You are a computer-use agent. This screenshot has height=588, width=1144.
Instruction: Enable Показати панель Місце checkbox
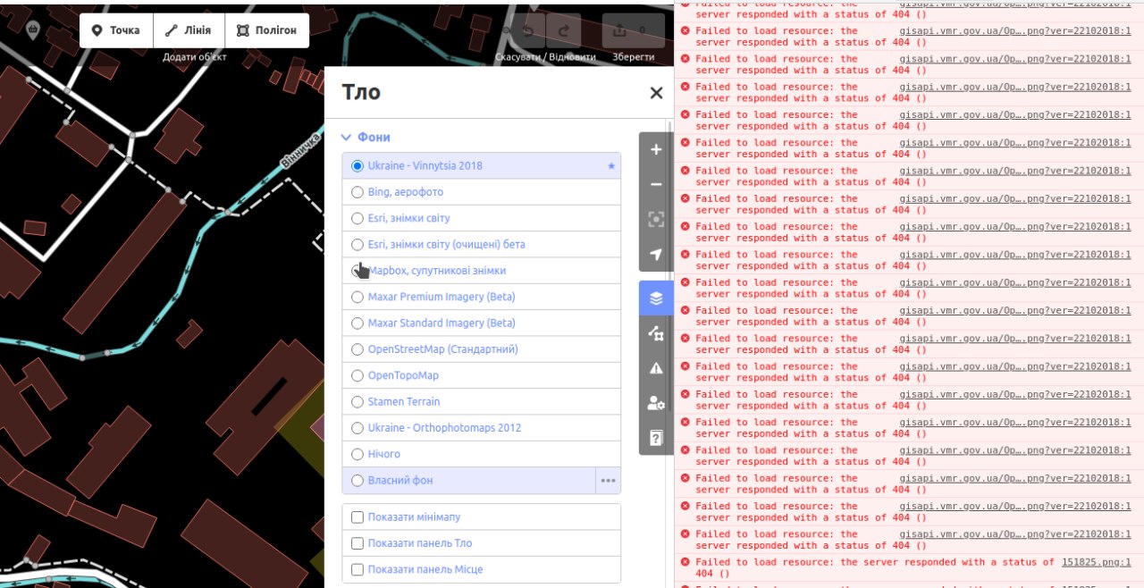[357, 569]
